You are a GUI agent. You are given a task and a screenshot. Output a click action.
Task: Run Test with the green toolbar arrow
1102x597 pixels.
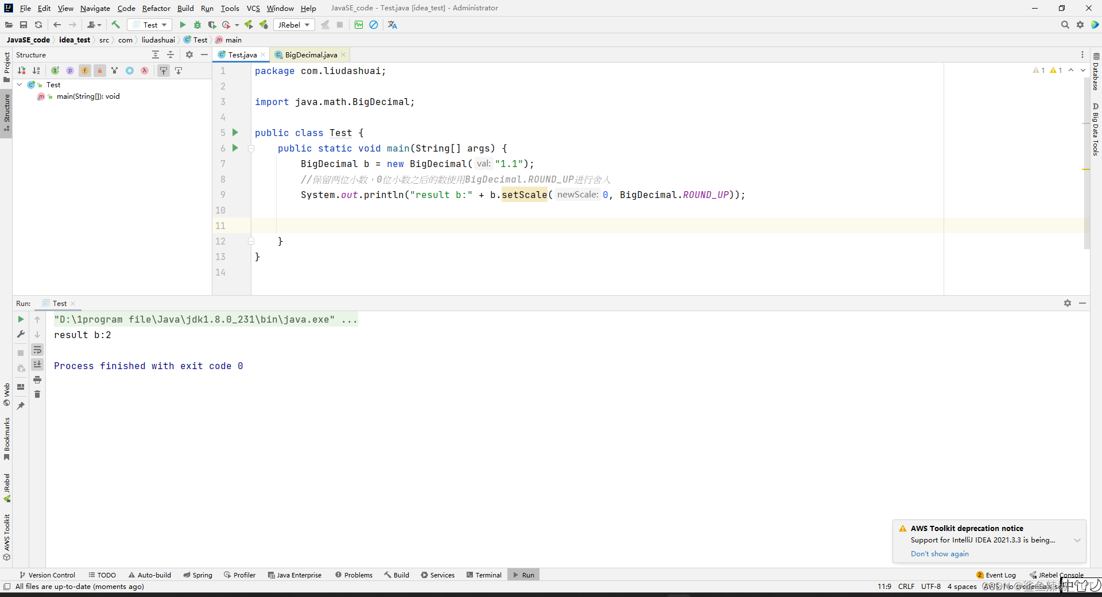(183, 25)
